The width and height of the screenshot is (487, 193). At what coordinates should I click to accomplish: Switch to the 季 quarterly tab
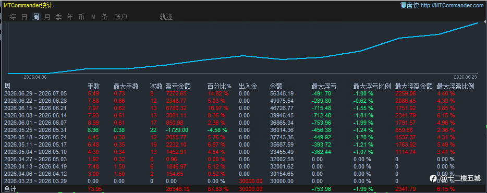coord(59,17)
